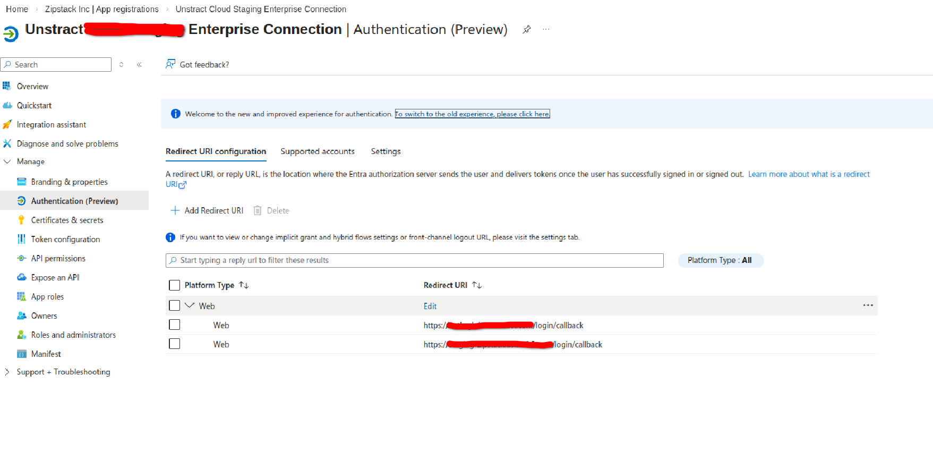Image resolution: width=933 pixels, height=452 pixels.
Task: Open the more options ellipsis beside the title
Action: pos(546,29)
